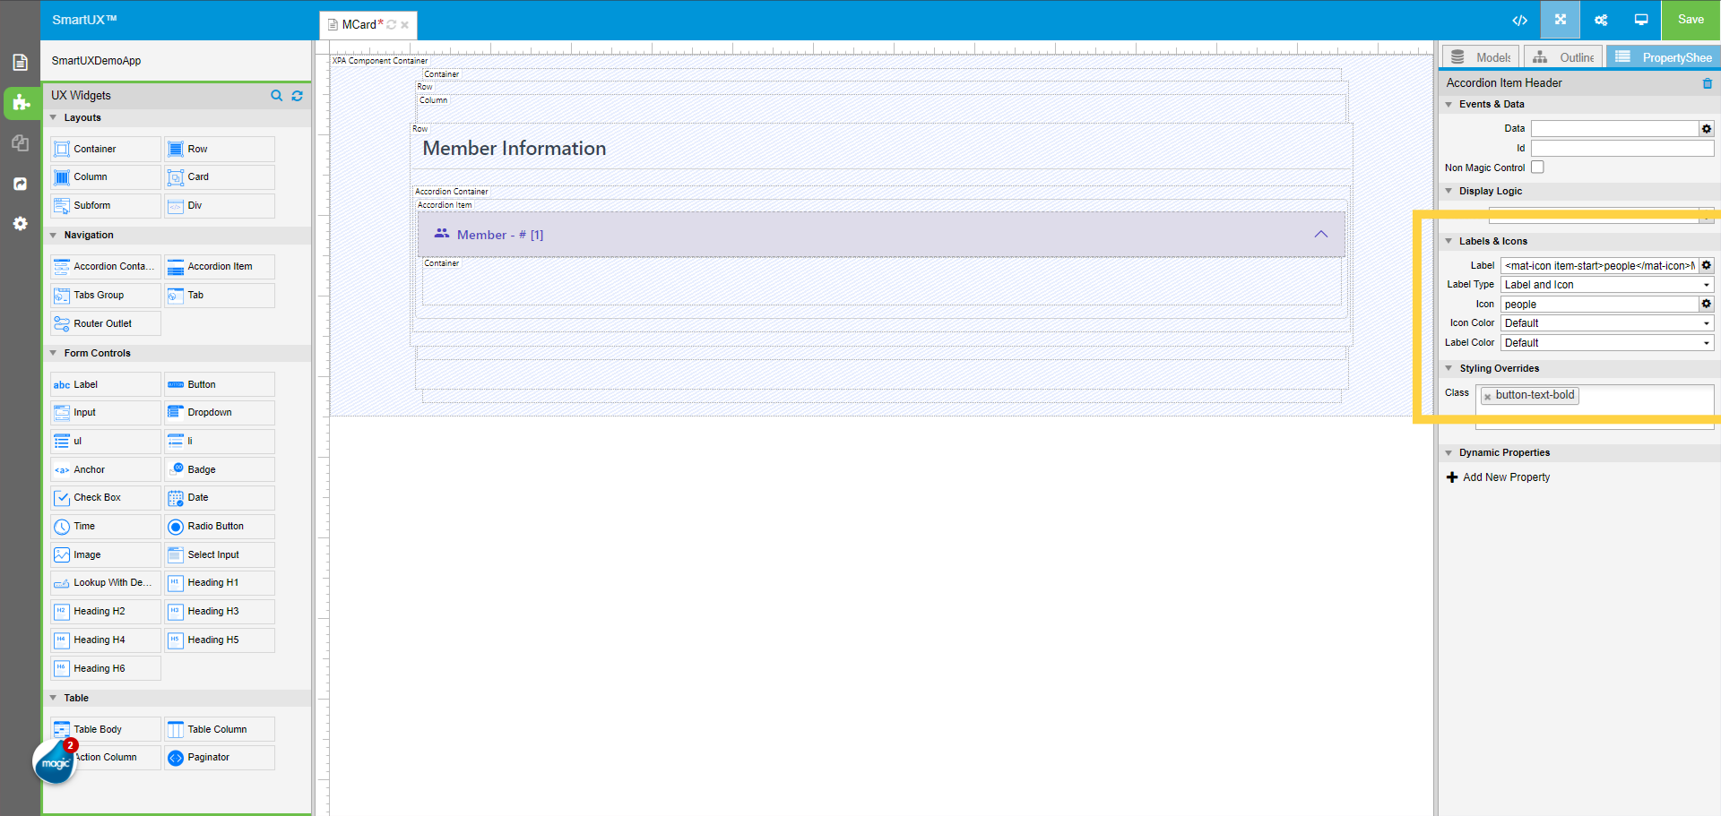Click the Magic badge icon at bottom left
Viewport: 1721px width, 816px height.
tap(54, 762)
